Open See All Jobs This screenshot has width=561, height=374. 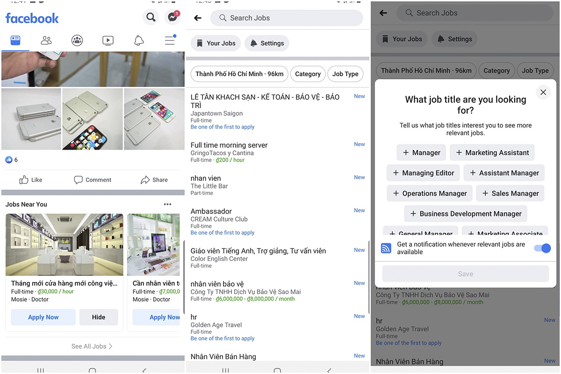click(92, 346)
